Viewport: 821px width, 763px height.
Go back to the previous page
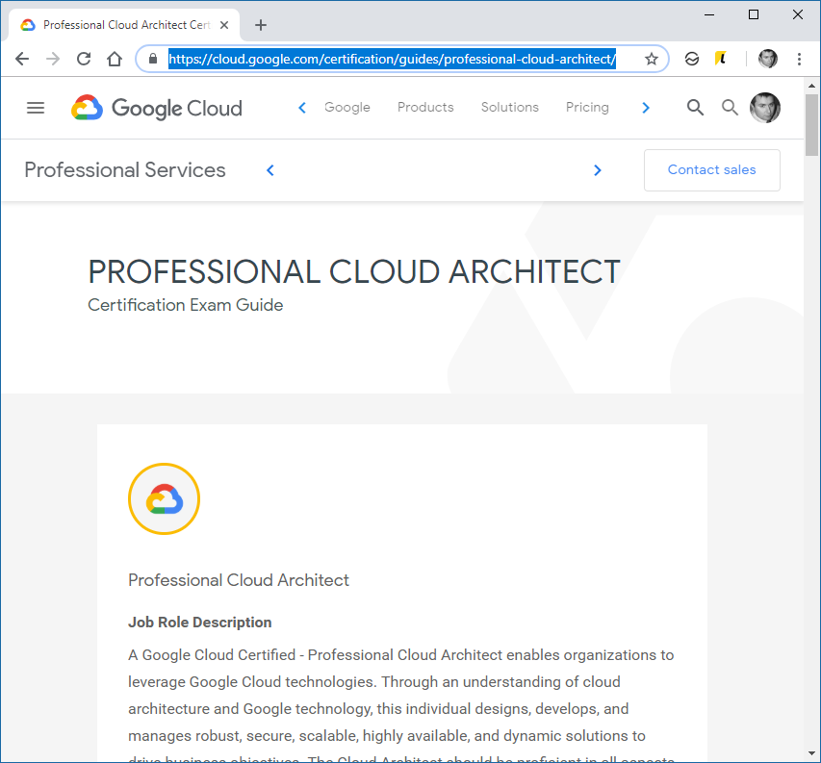point(22,59)
